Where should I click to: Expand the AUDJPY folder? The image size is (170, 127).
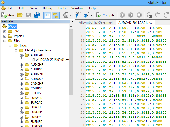coord(21,70)
